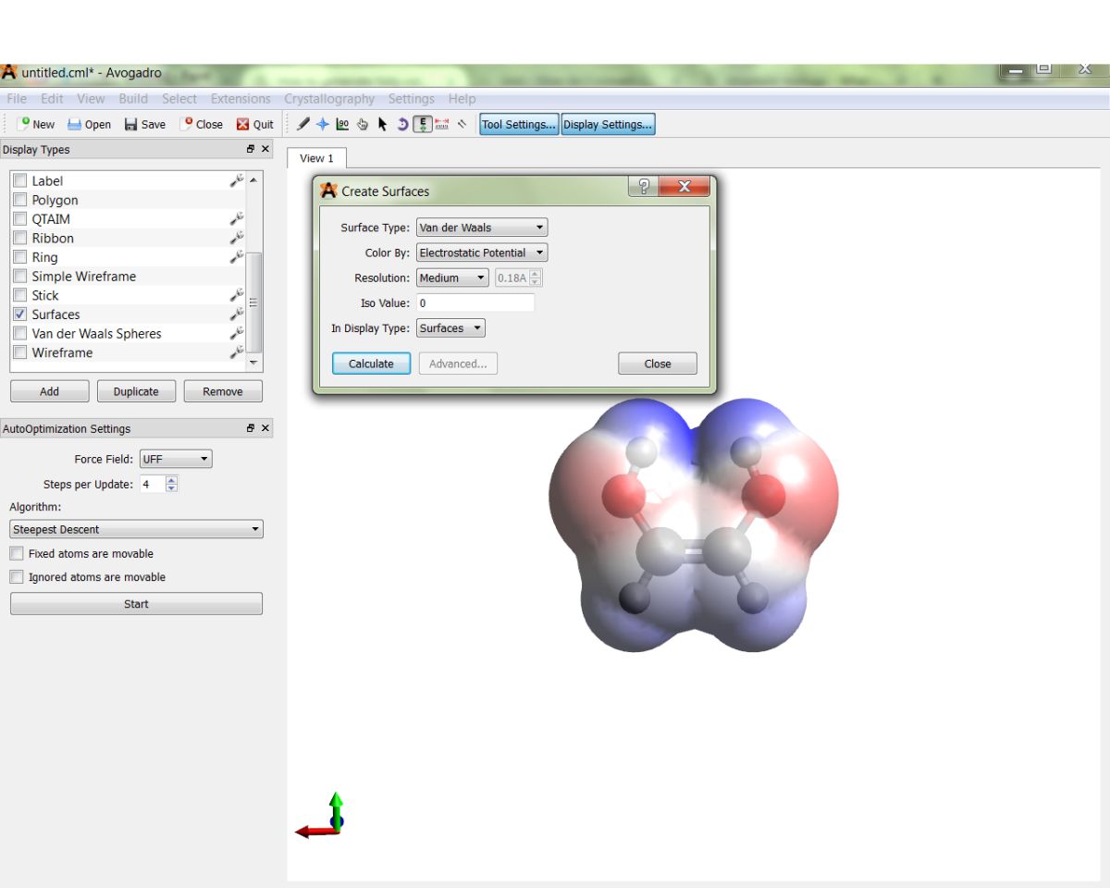Open settings wrench for Surfaces display
1110x888 pixels.
pyautogui.click(x=237, y=314)
